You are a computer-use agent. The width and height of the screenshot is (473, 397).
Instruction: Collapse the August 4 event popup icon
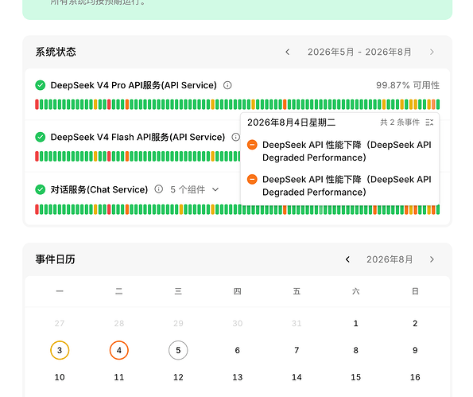tap(429, 123)
